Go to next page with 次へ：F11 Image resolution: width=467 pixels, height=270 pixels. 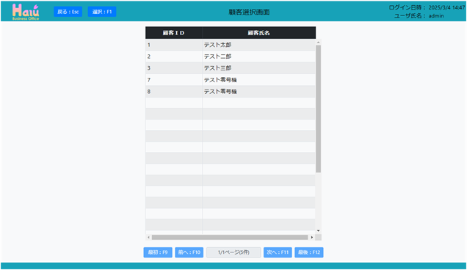tap(278, 252)
